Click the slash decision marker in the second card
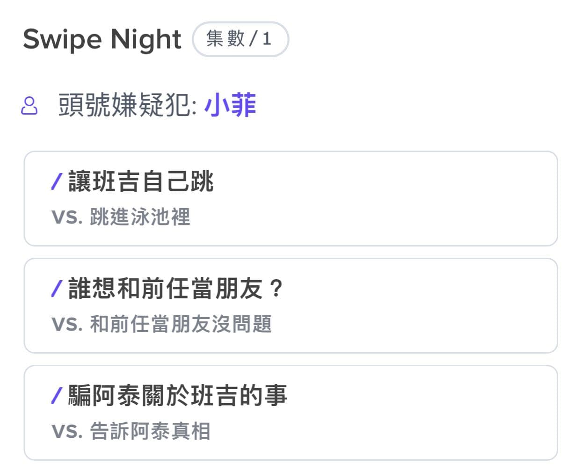The height and width of the screenshot is (471, 581). click(x=57, y=288)
